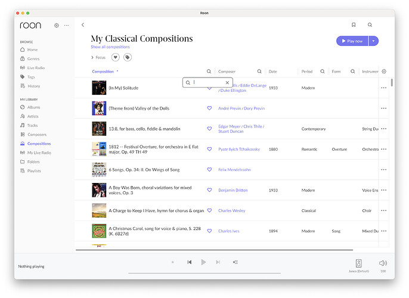The height and width of the screenshot is (298, 409).
Task: Open more options for A Boy Was Born
Action: click(x=384, y=190)
